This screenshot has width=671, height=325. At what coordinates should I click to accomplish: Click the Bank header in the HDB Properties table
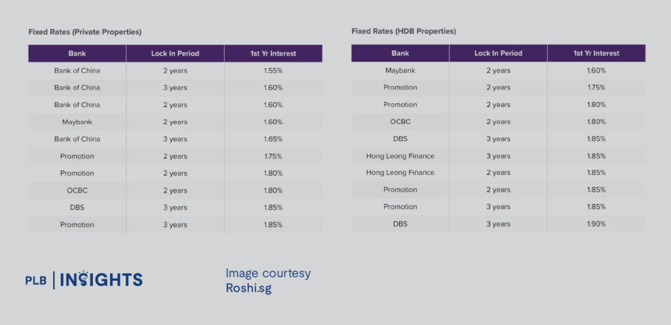(400, 53)
